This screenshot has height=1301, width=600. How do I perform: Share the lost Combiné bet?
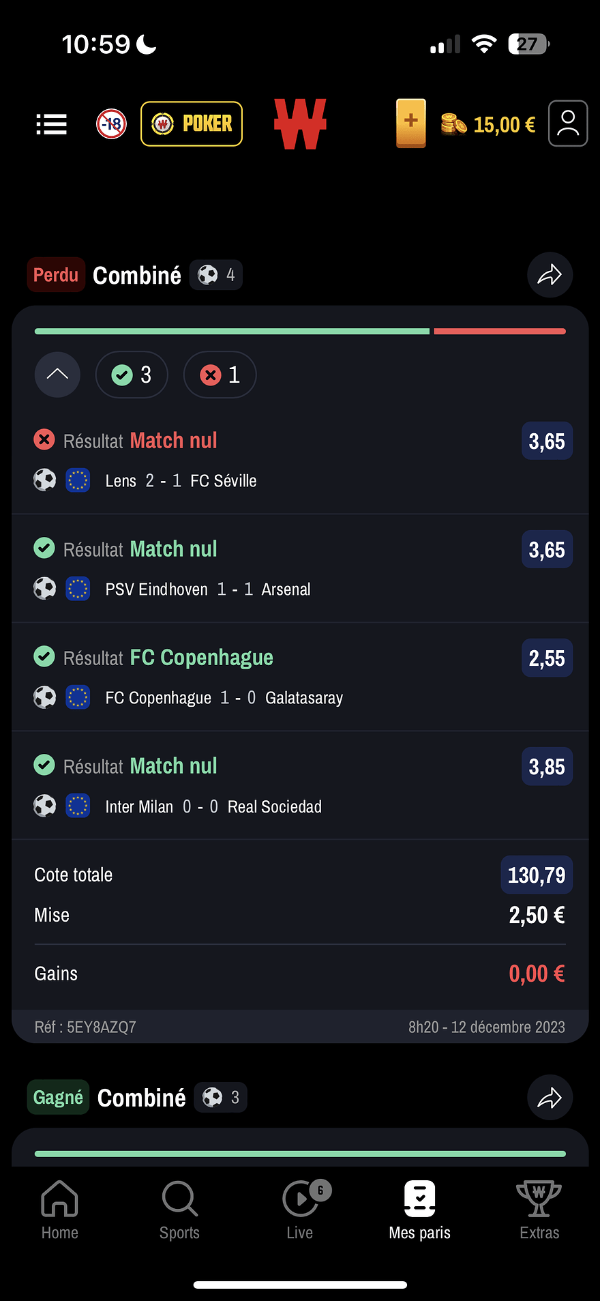tap(550, 275)
